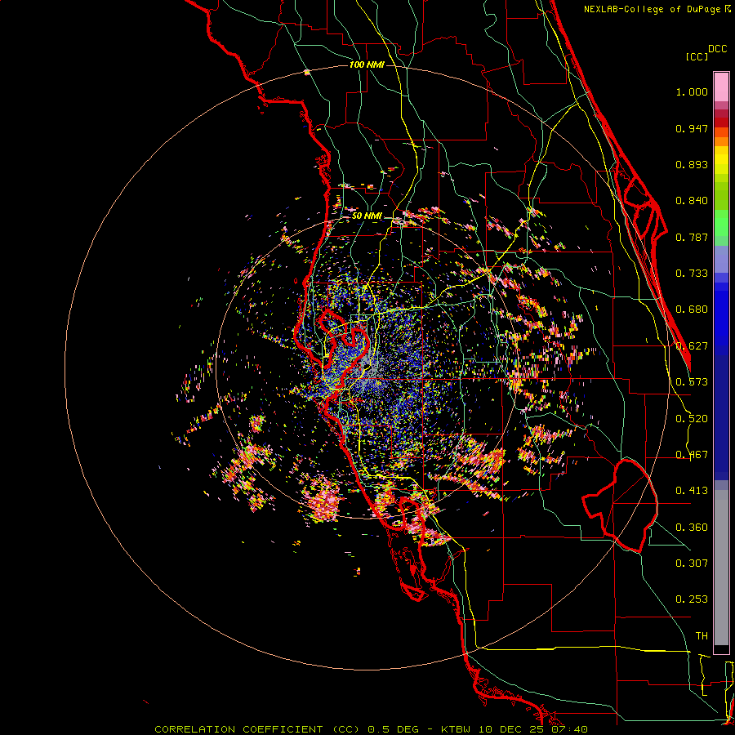Select the 0.680 scale value

coord(692,310)
